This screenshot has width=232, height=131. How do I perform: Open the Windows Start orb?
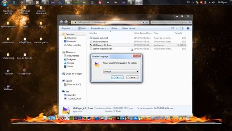pyautogui.click(x=5, y=3)
